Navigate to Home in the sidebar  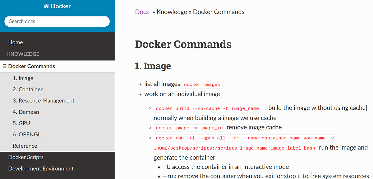point(16,42)
